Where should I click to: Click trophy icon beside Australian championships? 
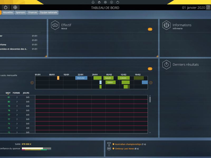[109, 144]
